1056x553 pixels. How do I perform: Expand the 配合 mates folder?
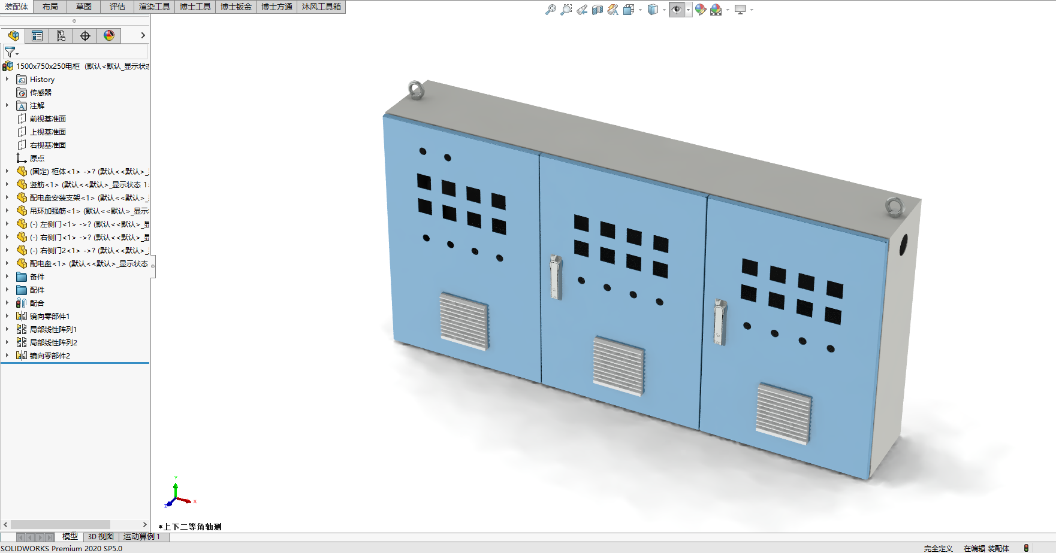(7, 303)
